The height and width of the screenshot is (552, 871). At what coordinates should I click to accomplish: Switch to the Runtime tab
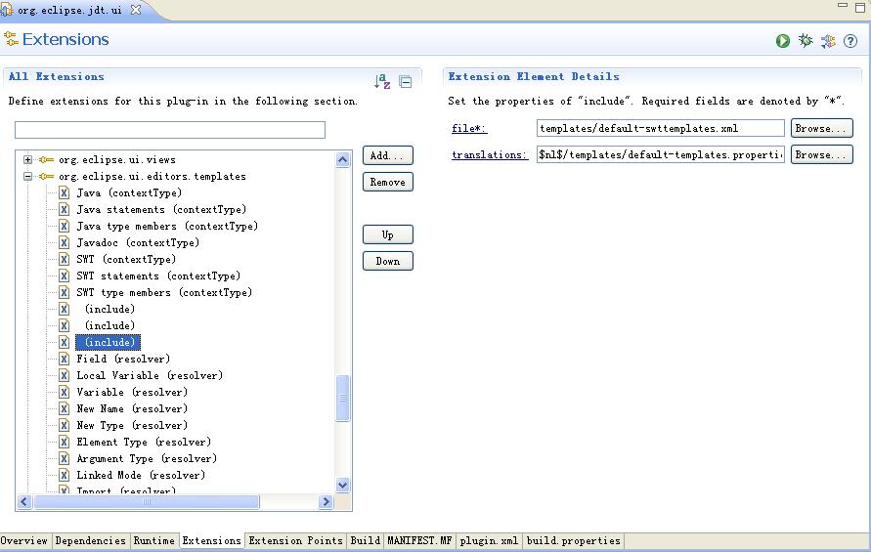coord(153,541)
